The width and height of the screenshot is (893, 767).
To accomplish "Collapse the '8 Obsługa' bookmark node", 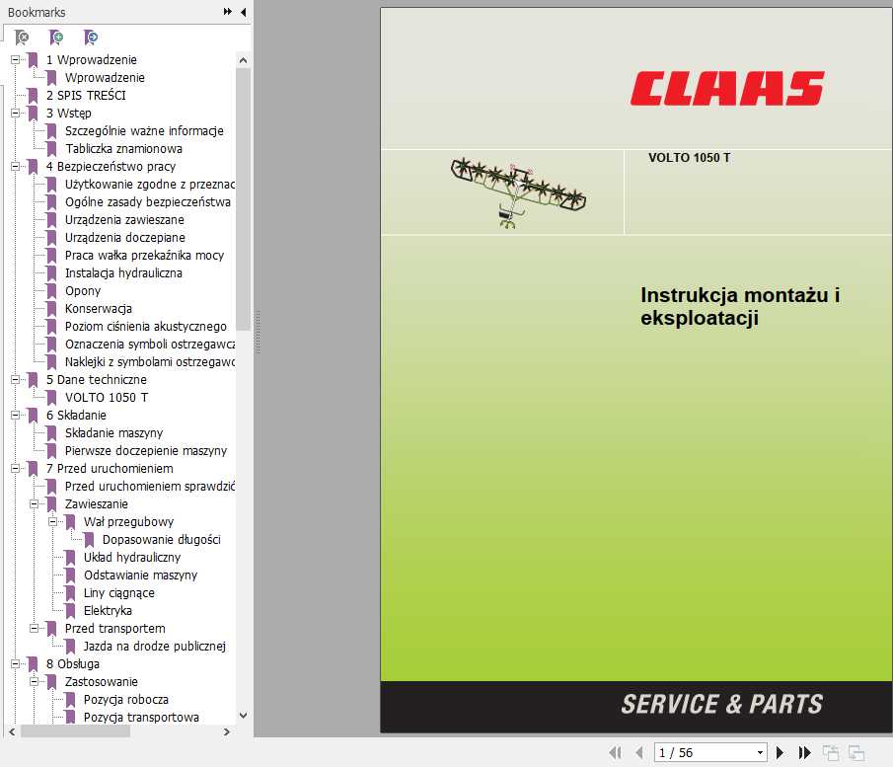I will (x=16, y=664).
